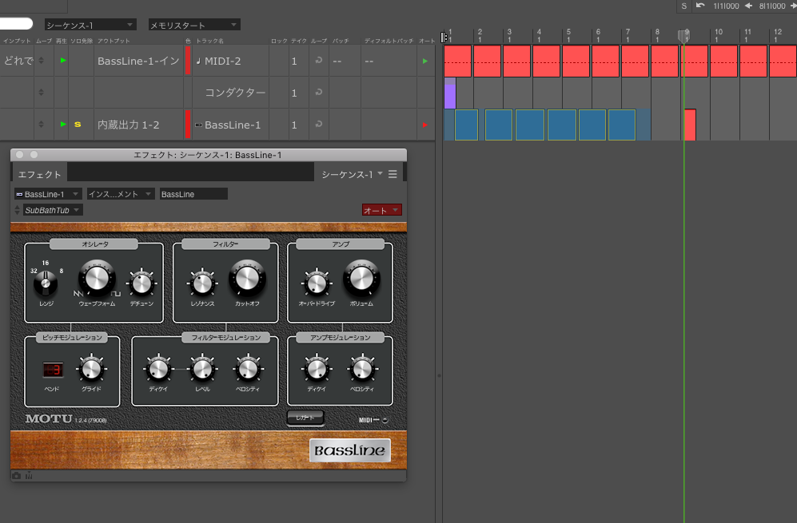Click the トラック名 column header
The width and height of the screenshot is (797, 523).
(210, 41)
